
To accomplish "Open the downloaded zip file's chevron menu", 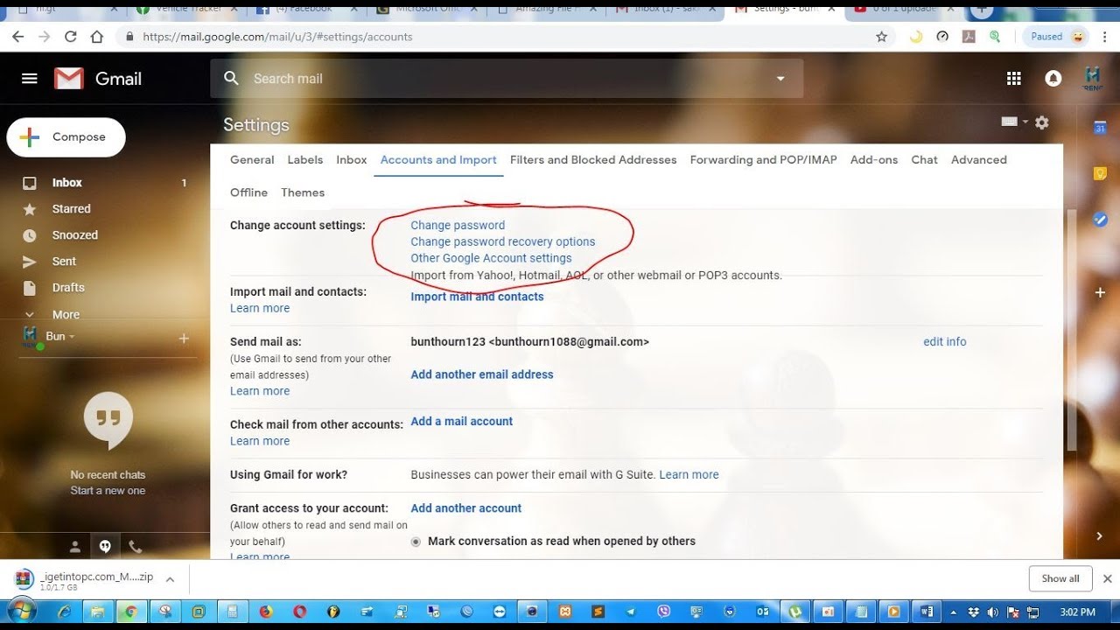I will 170,578.
